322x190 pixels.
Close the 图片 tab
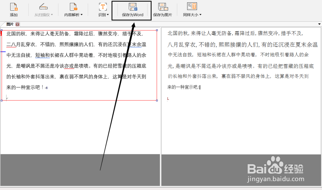coord(17,24)
